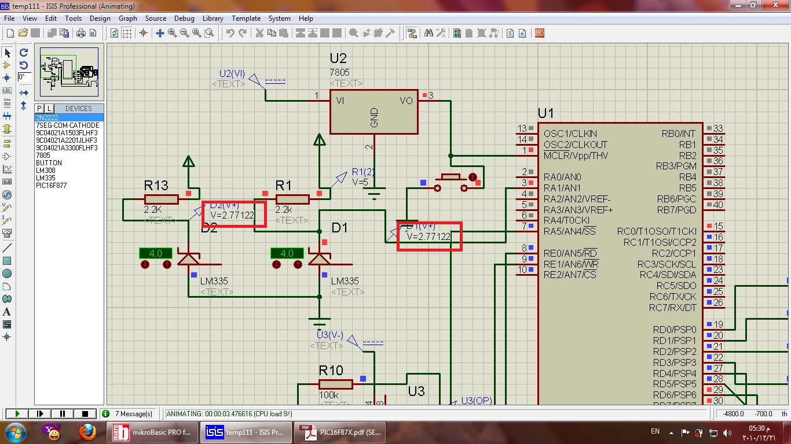
Task: Click rotate clockwise arrow icon
Action: tap(24, 53)
